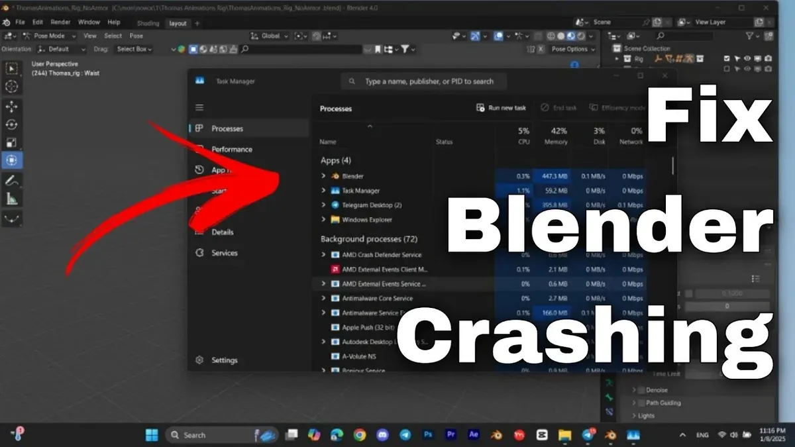Viewport: 795px width, 447px height.
Task: Open the Blender Window menu
Action: pos(89,22)
